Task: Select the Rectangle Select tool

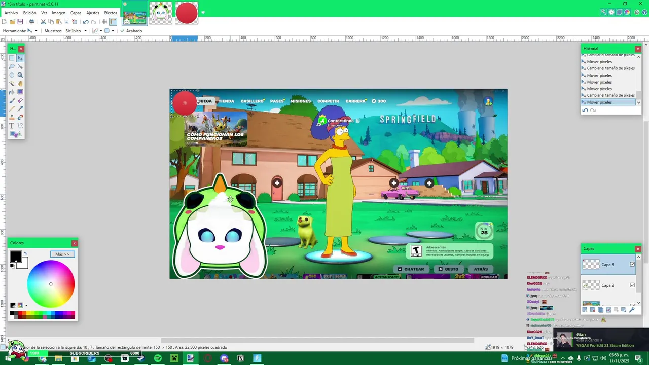Action: coord(12,58)
